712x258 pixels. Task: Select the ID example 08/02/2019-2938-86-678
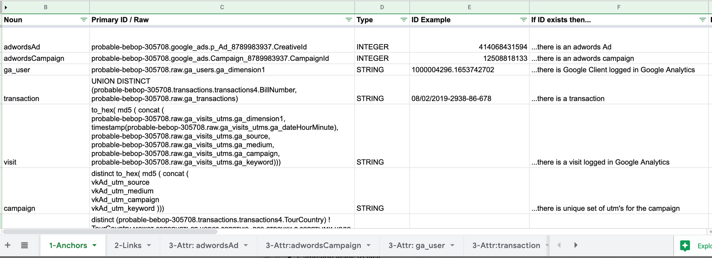469,90
